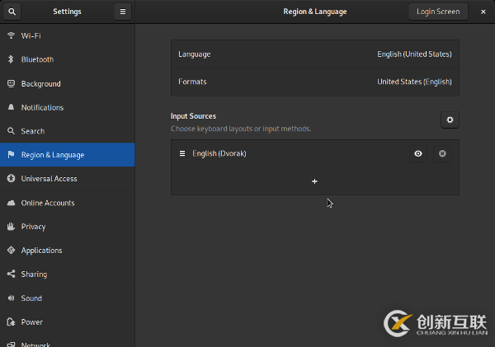
Task: Open input source options gear
Action: (x=450, y=120)
